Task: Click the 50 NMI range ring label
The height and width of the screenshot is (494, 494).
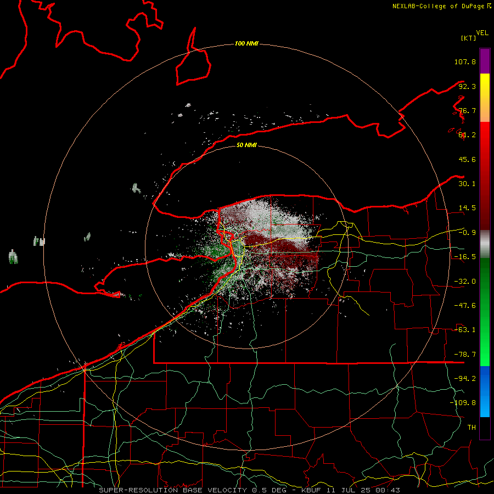Action: [246, 145]
